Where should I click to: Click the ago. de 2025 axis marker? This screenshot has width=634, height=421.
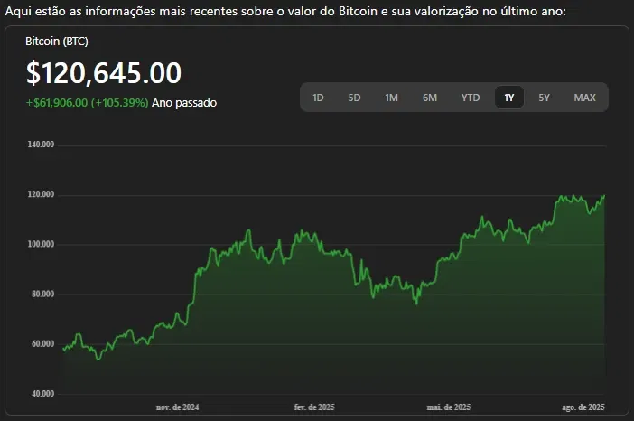(583, 408)
